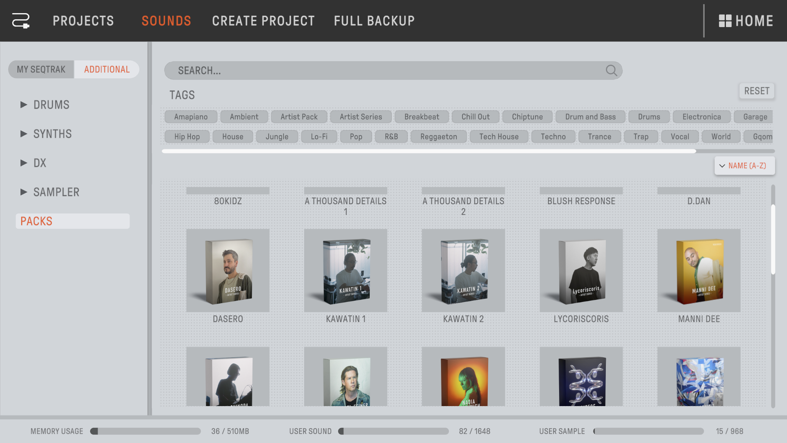Viewport: 787px width, 443px height.
Task: Toggle the Ambient tag filter
Action: point(244,117)
